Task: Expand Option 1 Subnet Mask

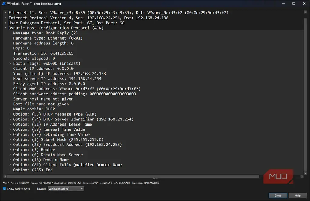Action: tap(10, 139)
